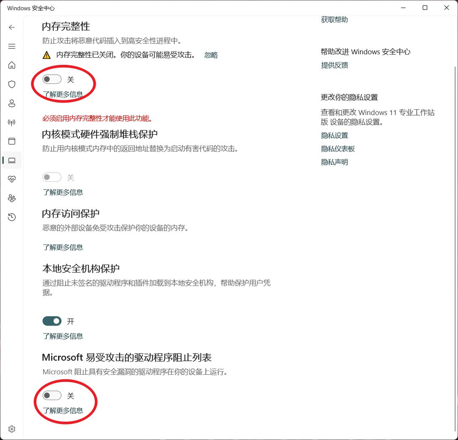
Task: Toggle 内核模式硬件强制堆栈保护 switch
Action: click(x=52, y=177)
